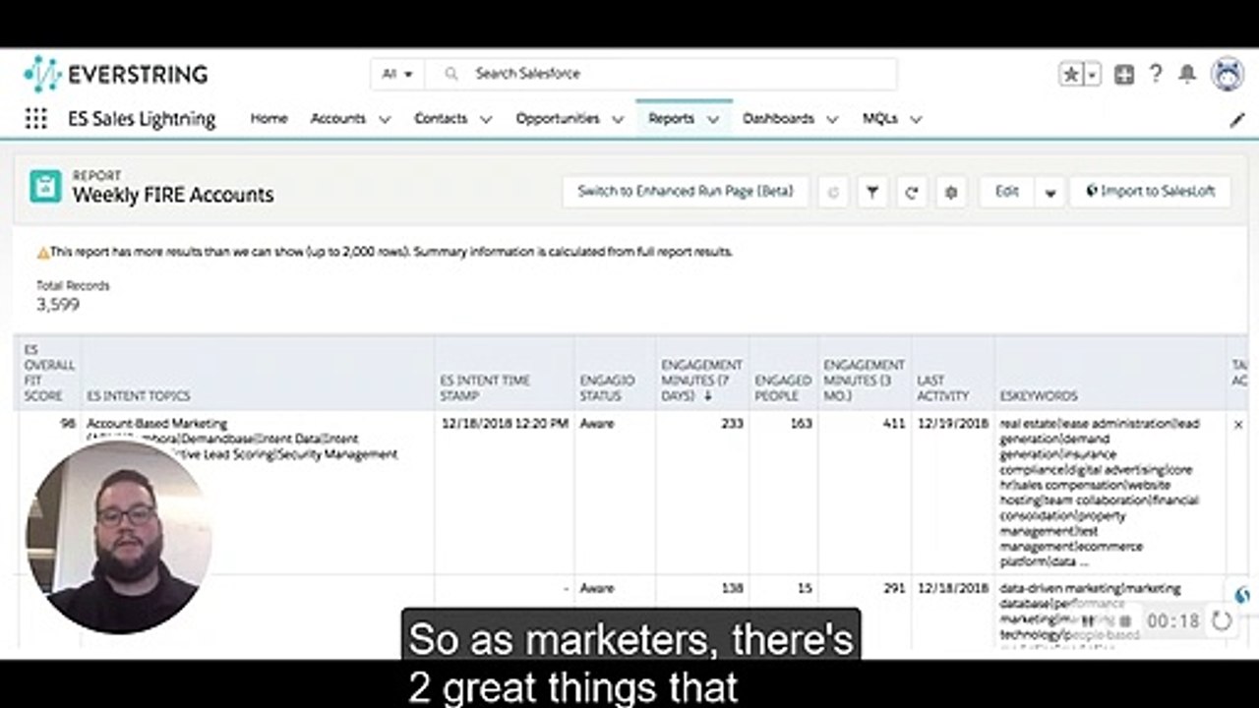Image resolution: width=1259 pixels, height=708 pixels.
Task: Click Switch to Enhanced Run Page (Beta)
Action: (x=686, y=192)
